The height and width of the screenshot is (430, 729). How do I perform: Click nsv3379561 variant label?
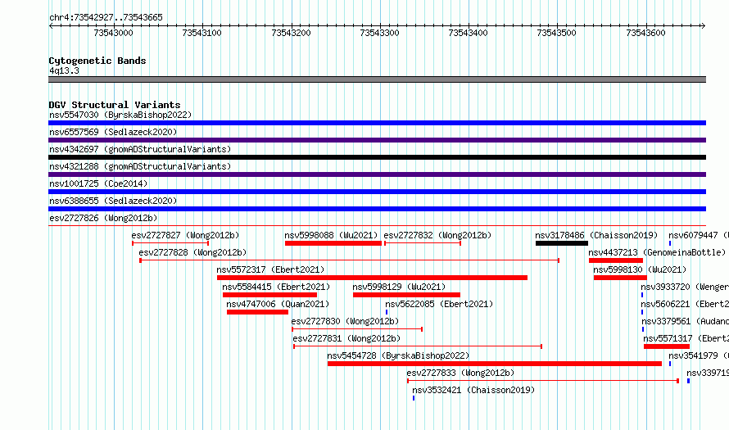tap(686, 321)
